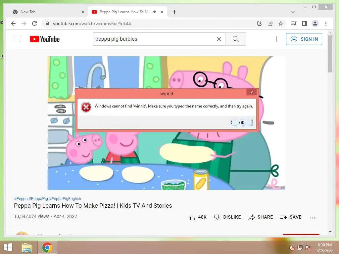Open the Windows Start button
Screen dimensions: 339x254
tap(8, 247)
